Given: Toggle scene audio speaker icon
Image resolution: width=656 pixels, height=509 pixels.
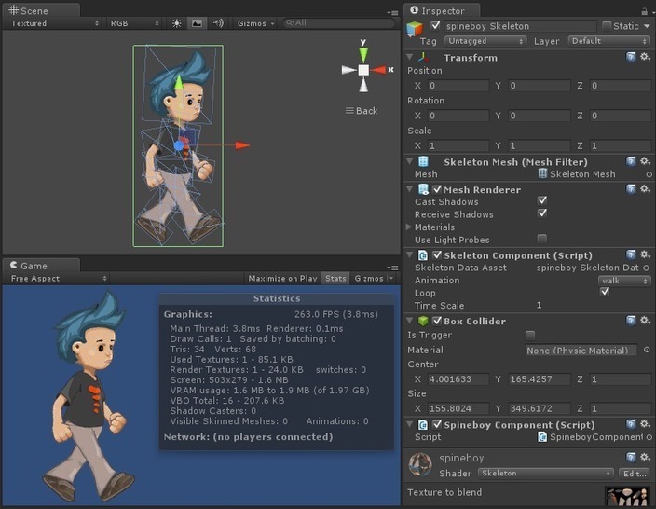Looking at the screenshot, I should click(x=218, y=23).
